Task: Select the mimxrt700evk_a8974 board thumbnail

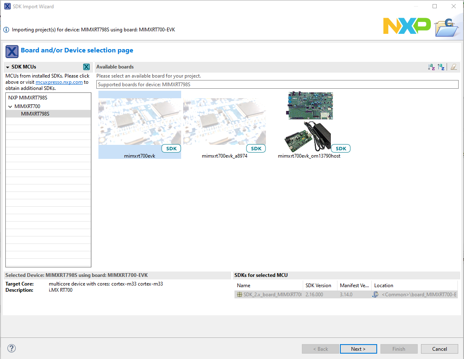Action: click(x=224, y=122)
